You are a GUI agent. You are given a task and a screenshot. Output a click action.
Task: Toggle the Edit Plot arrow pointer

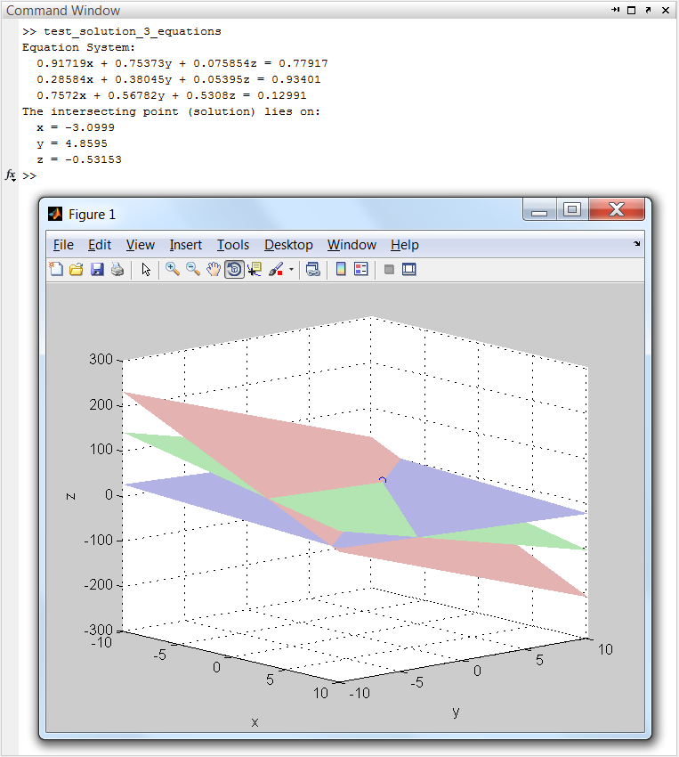146,270
